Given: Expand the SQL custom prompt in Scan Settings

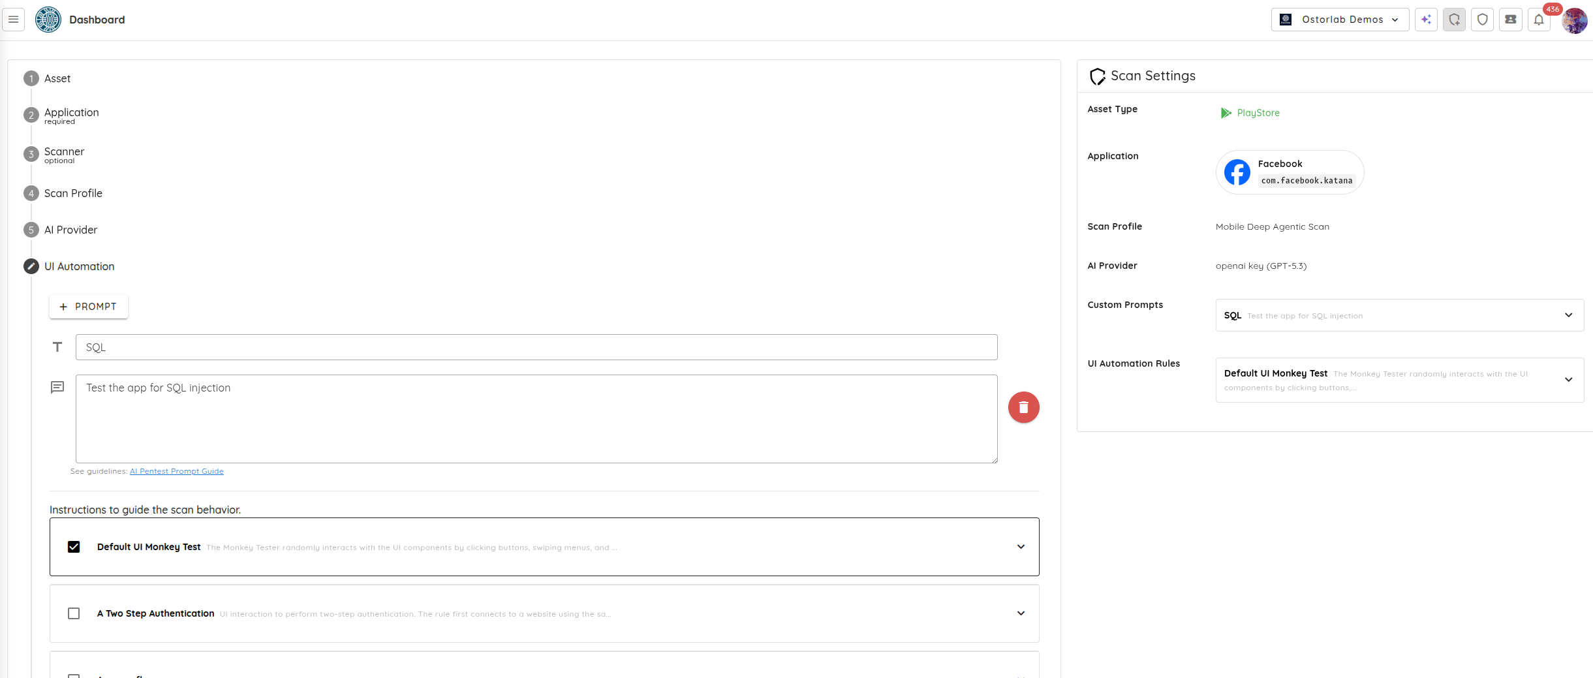Looking at the screenshot, I should [x=1569, y=315].
